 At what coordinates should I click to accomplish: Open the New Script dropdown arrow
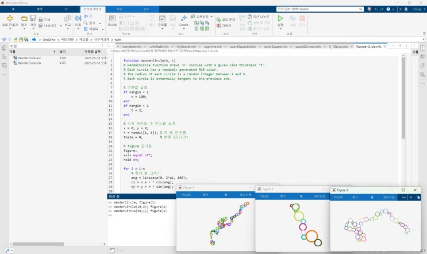10,29
